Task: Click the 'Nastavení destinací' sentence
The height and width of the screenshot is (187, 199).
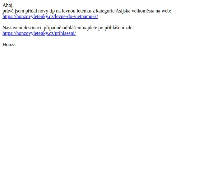Action: pyautogui.click(x=68, y=28)
